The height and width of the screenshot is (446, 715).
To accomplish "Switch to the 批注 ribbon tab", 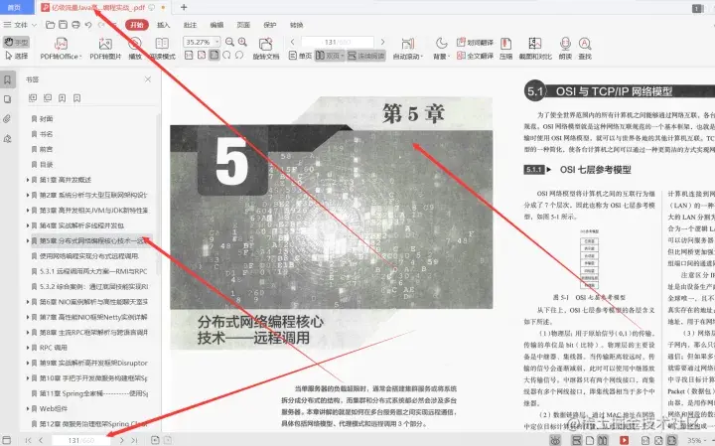I will pyautogui.click(x=190, y=25).
